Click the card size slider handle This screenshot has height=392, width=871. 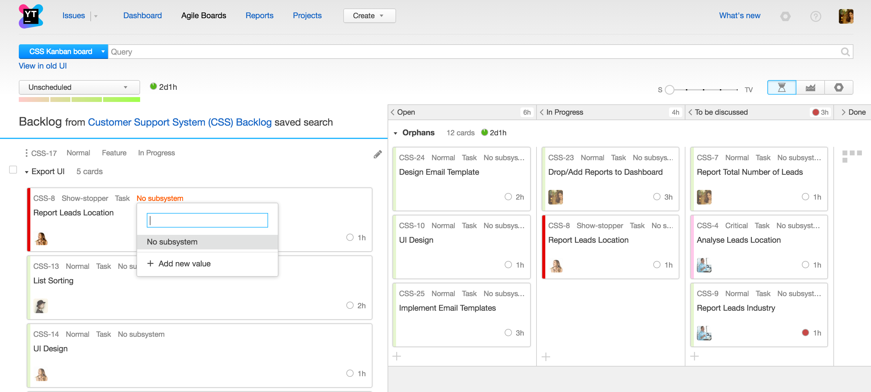click(x=669, y=90)
